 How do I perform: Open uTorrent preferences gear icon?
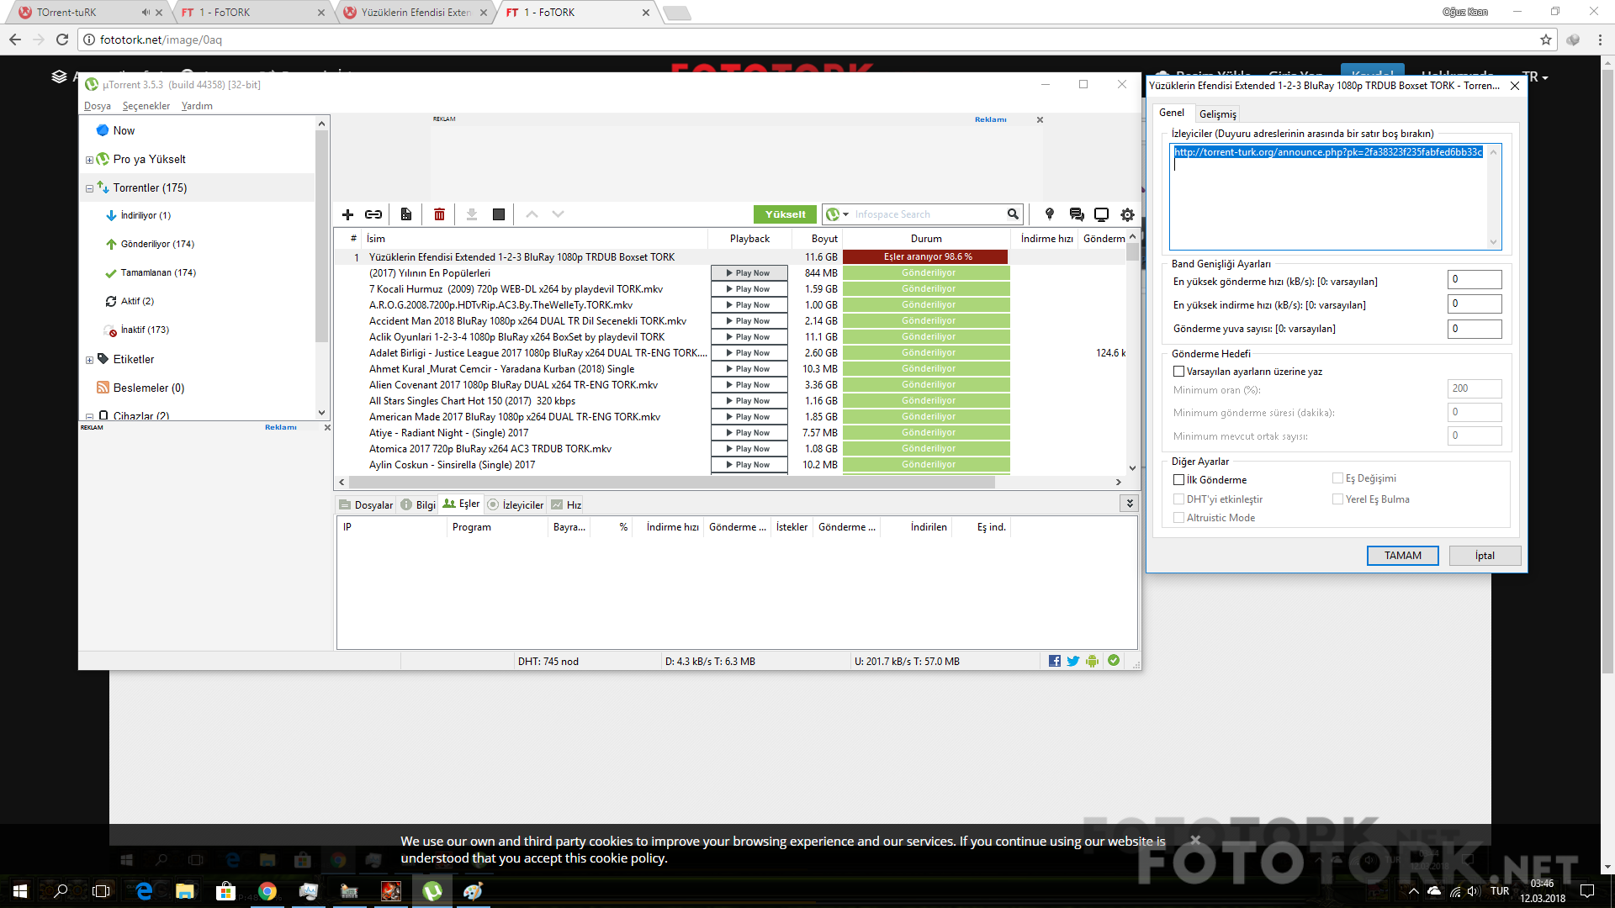(x=1128, y=214)
